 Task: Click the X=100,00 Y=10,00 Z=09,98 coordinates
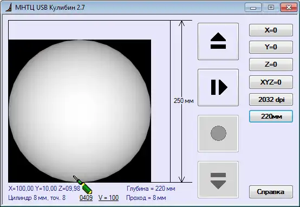44,189
